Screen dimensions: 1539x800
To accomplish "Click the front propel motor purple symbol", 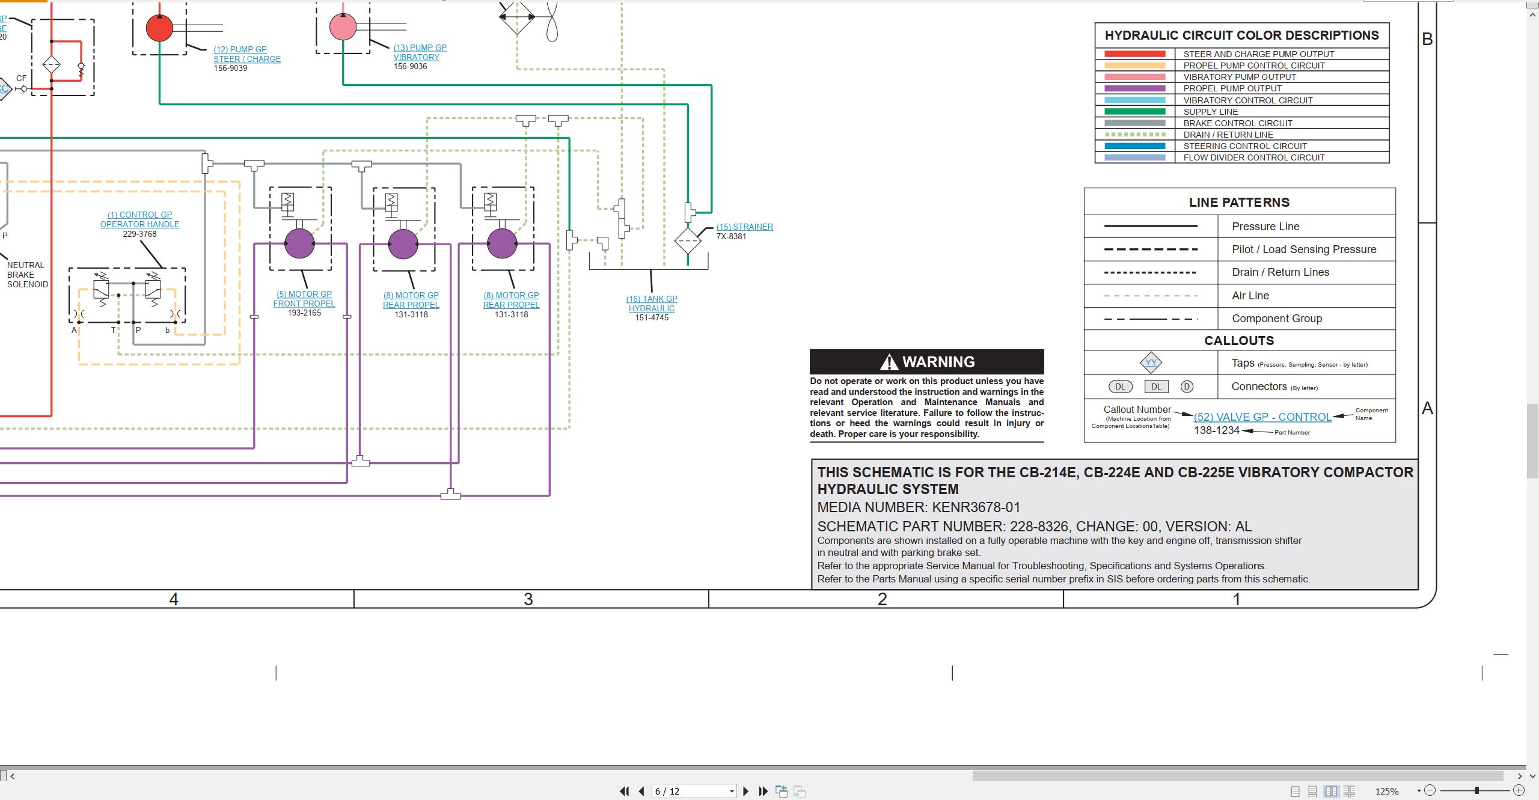I will click(x=299, y=244).
